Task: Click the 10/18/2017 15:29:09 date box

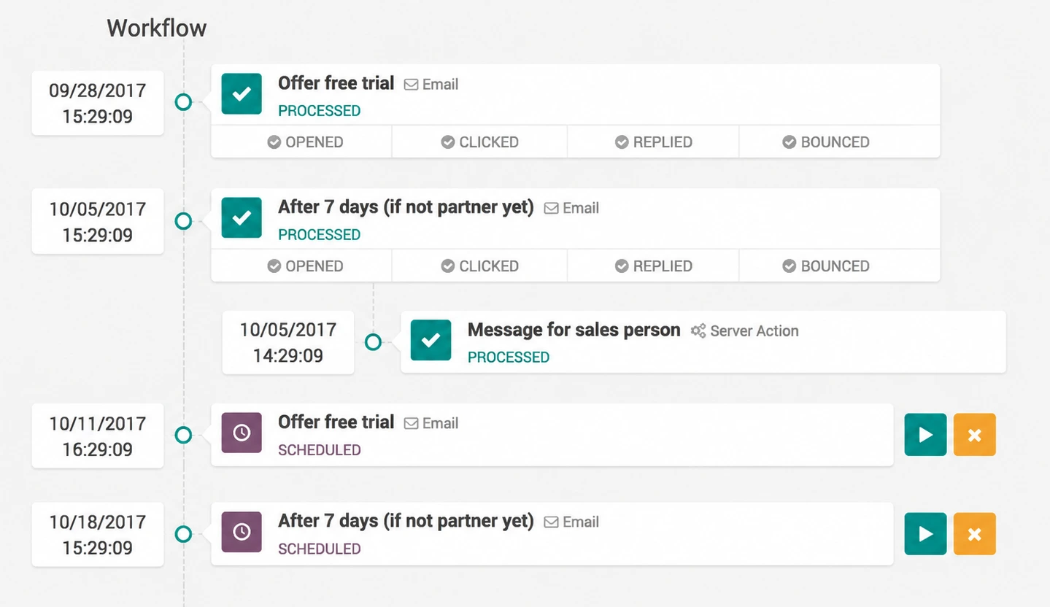Action: [x=98, y=535]
